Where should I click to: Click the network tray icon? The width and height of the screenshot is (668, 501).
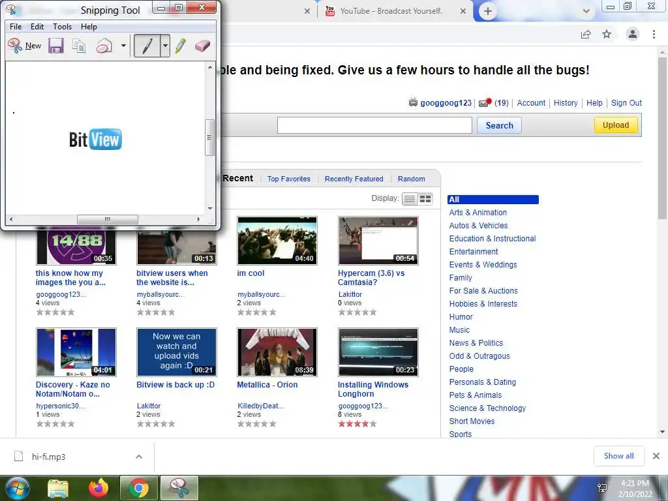click(x=602, y=488)
